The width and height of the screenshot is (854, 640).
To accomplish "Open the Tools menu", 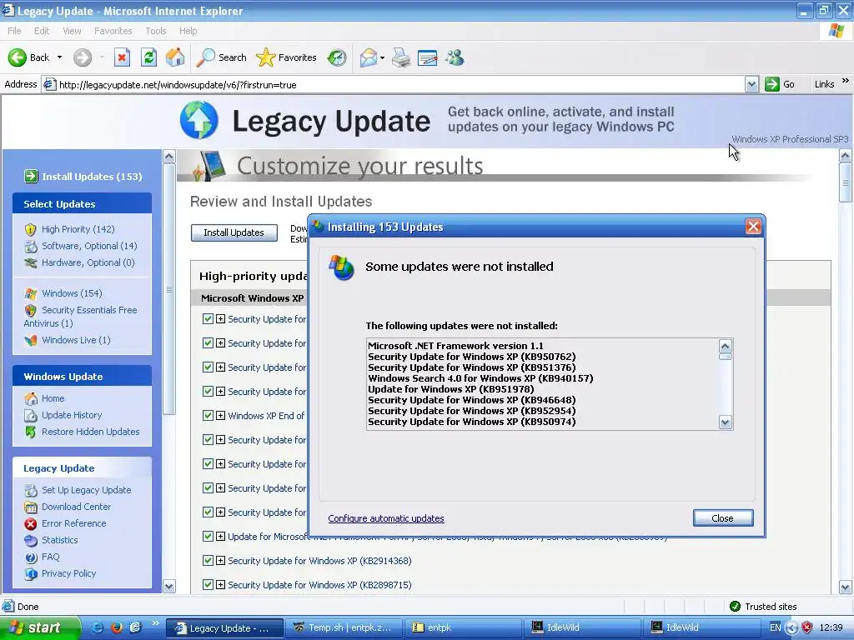I will pos(156,31).
